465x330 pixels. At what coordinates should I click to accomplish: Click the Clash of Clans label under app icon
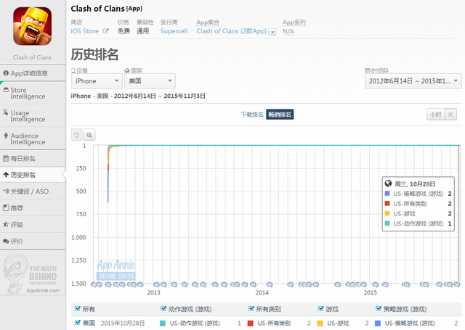[x=32, y=57]
